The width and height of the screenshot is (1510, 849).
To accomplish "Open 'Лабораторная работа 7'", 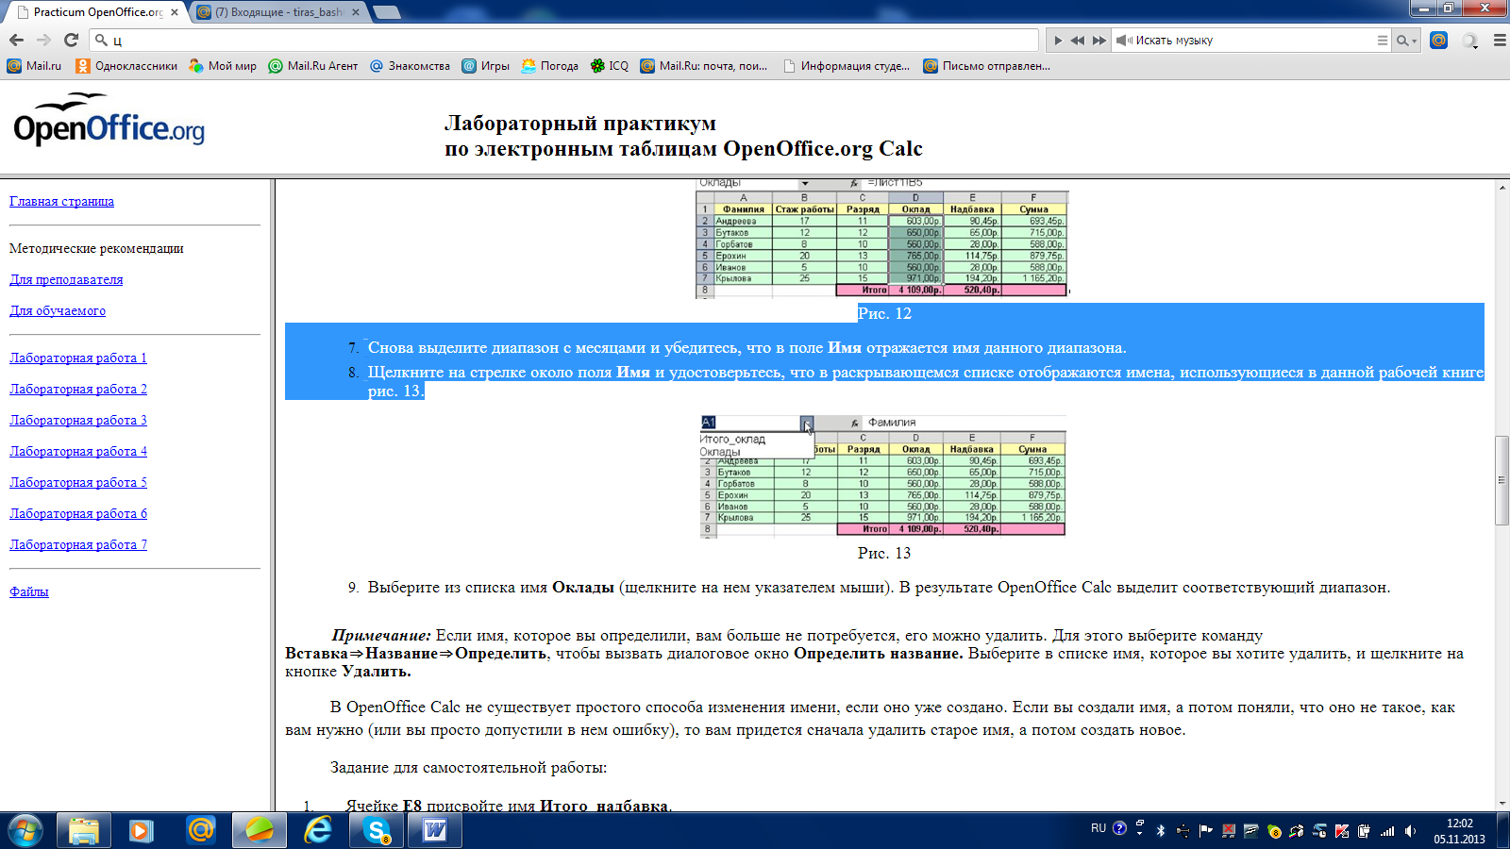I will 78,544.
